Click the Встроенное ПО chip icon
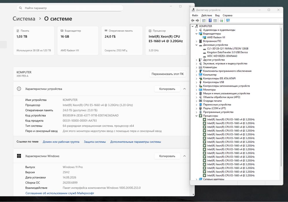 201,41
